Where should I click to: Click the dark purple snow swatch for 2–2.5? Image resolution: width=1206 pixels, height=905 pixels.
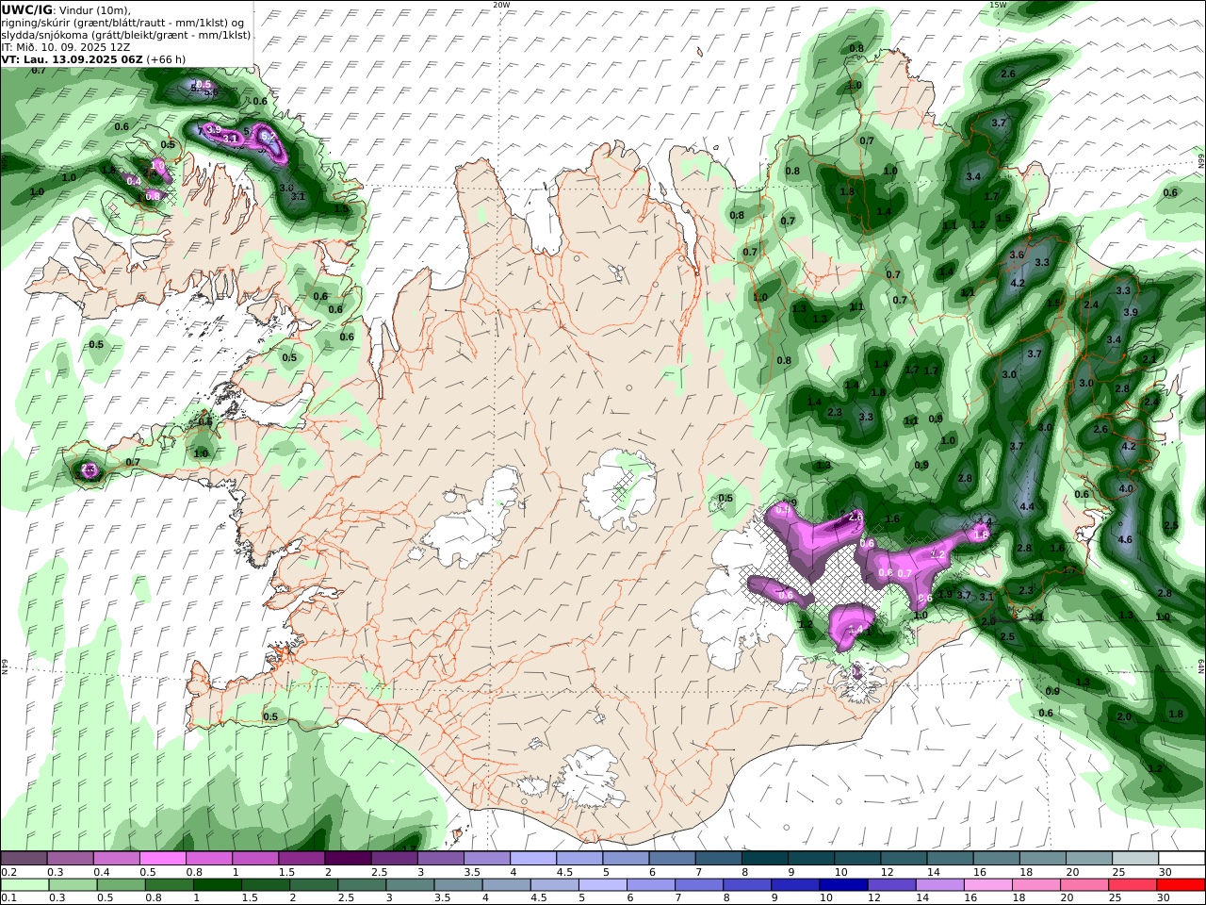(348, 859)
